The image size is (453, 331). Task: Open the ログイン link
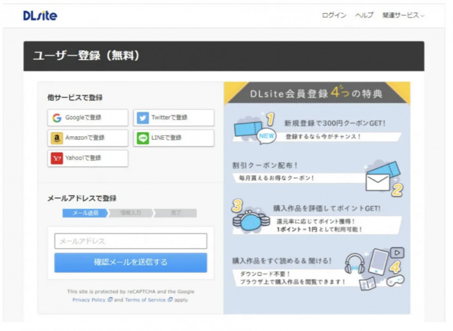point(334,15)
